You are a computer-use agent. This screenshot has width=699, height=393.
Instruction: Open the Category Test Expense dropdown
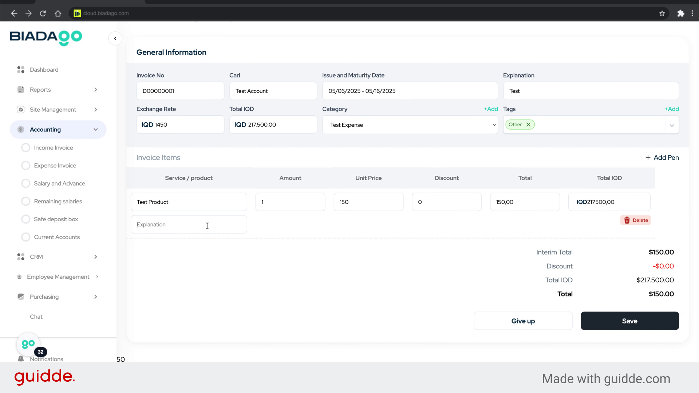click(410, 125)
